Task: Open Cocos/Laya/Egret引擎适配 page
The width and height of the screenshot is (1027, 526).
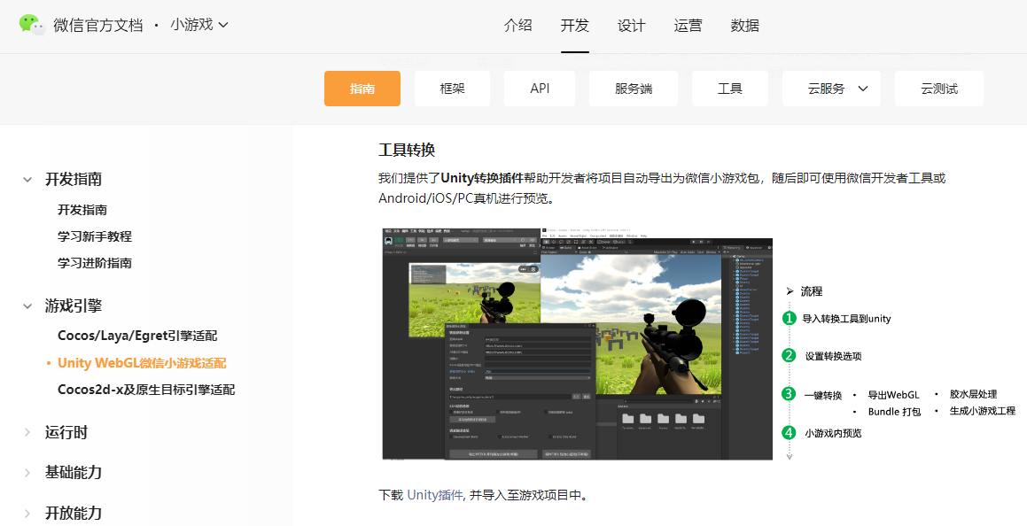Action: click(x=137, y=336)
